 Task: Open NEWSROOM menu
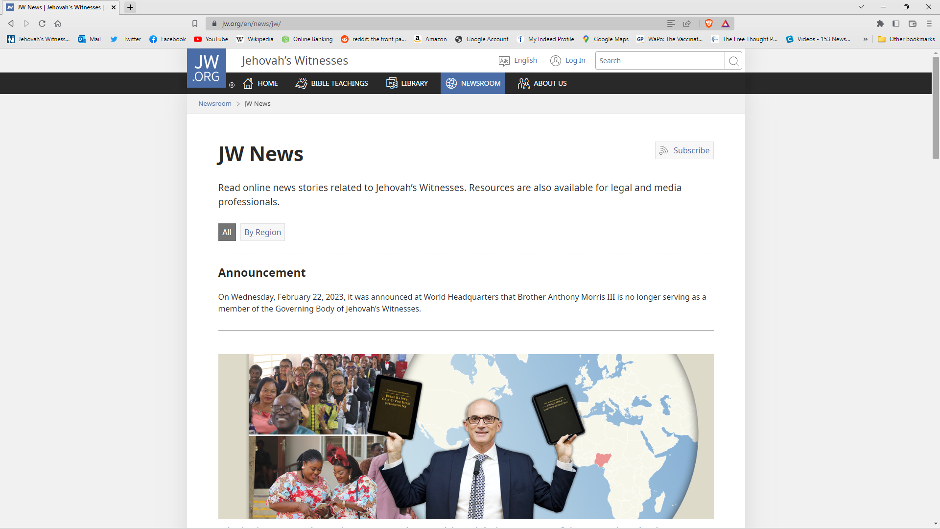[473, 83]
